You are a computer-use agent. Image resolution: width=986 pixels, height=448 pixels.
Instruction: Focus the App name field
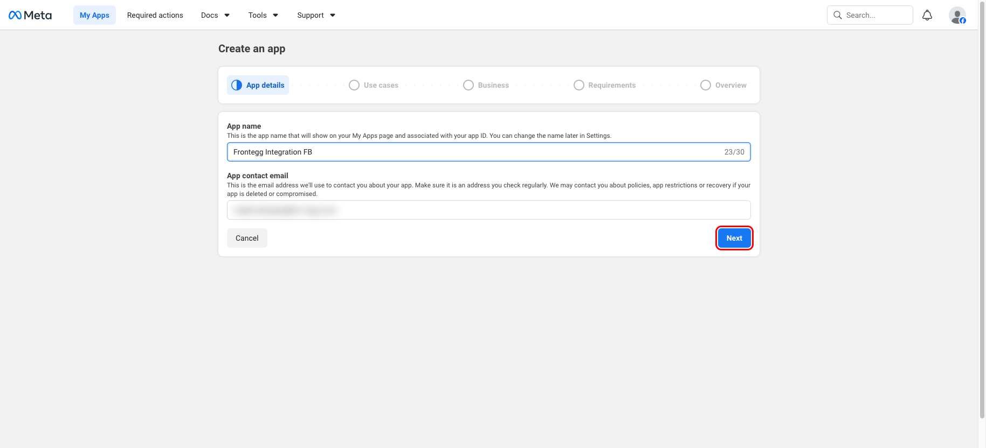[x=489, y=152]
